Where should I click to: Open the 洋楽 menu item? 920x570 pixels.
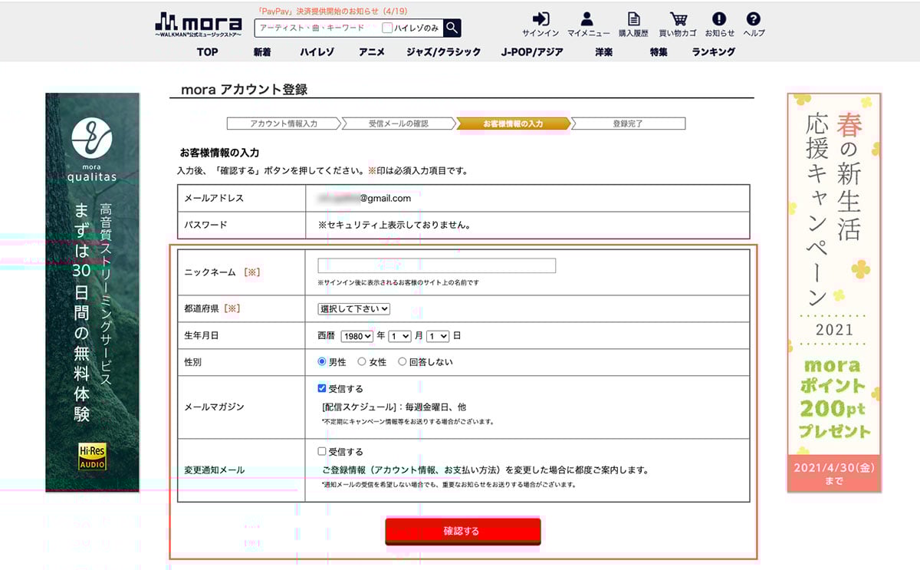(x=603, y=52)
